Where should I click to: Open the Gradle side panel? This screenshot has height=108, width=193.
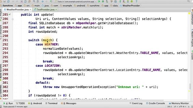pyautogui.click(x=192, y=55)
